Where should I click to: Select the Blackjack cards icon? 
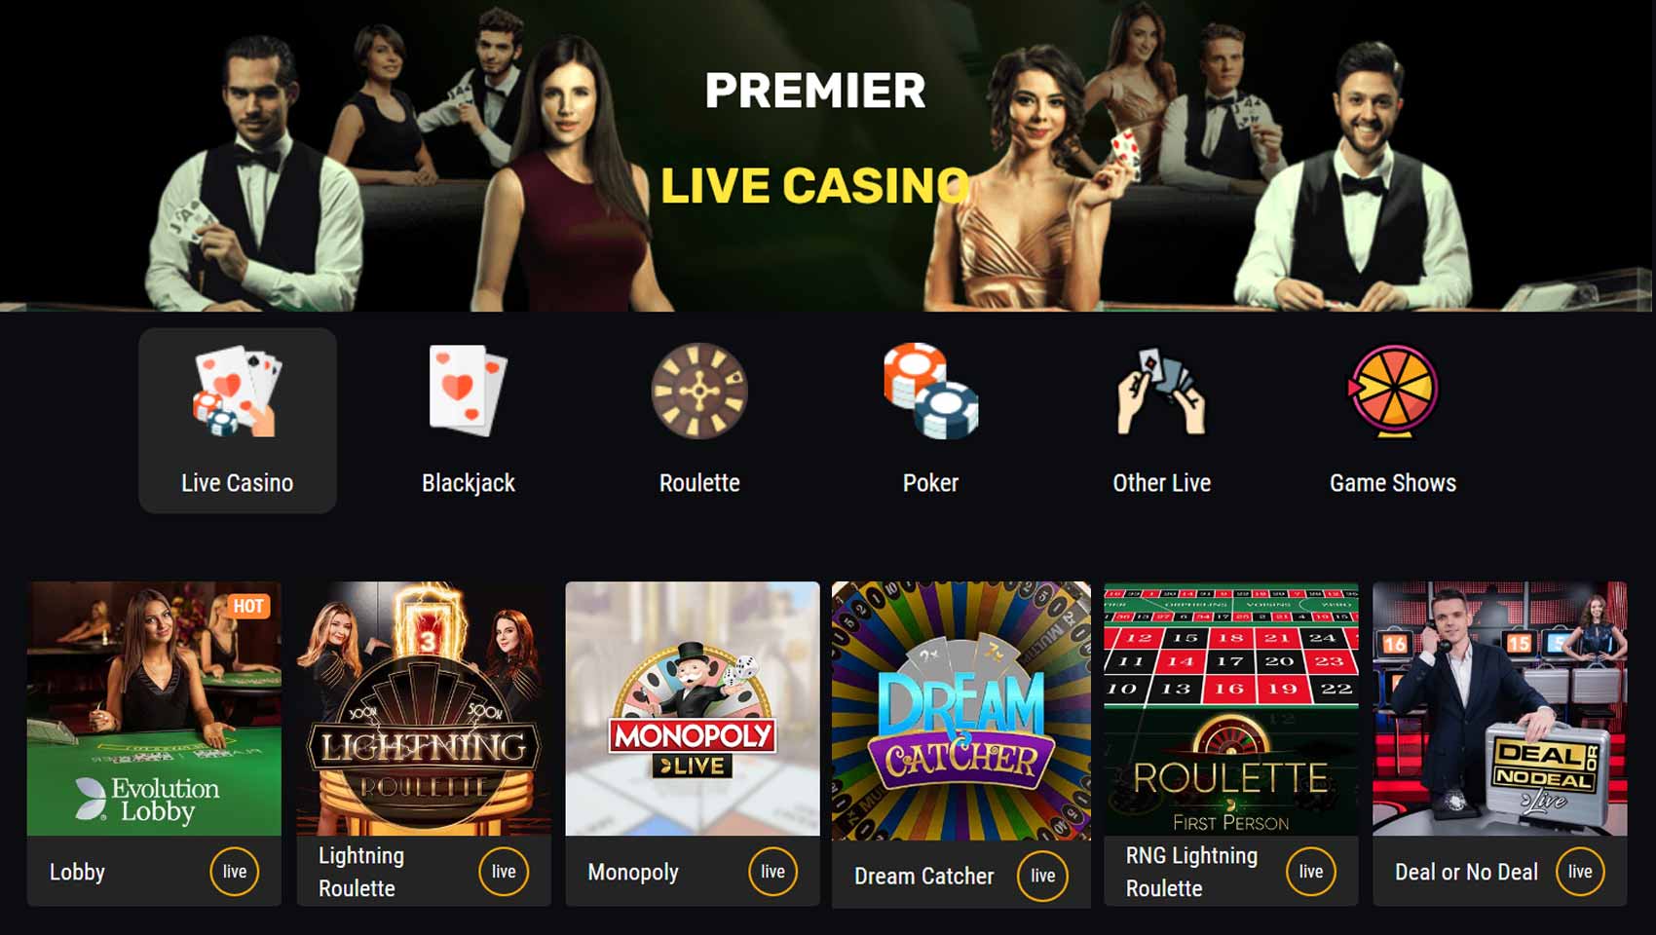[468, 390]
